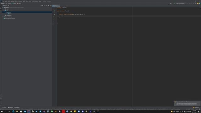This screenshot has width=201, height=113.
Task: Click the Run icon in toolbar
Action: click(x=187, y=3)
